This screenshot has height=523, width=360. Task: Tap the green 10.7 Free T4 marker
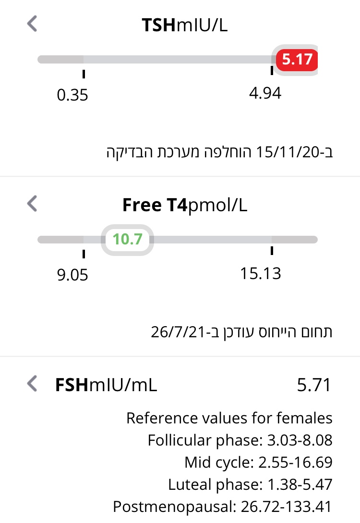pos(127,239)
